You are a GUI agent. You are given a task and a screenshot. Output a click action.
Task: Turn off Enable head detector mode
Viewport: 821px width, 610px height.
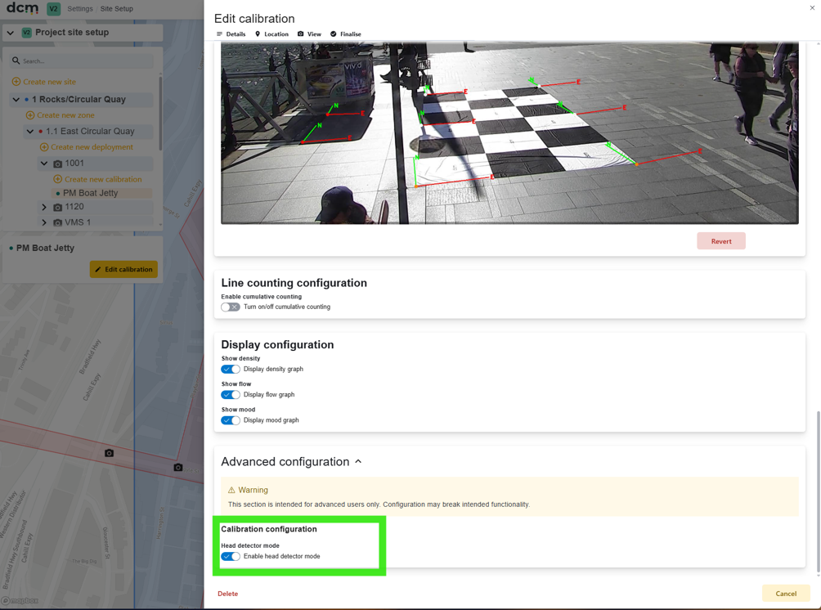(x=231, y=556)
